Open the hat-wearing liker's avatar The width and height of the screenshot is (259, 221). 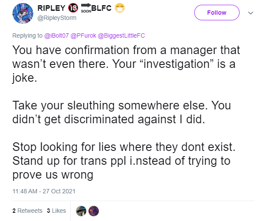coord(81,211)
